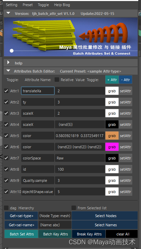141x249 pixels.
Task: Click setAttr for Attr:9 Quality.sample
Action: tap(125, 180)
